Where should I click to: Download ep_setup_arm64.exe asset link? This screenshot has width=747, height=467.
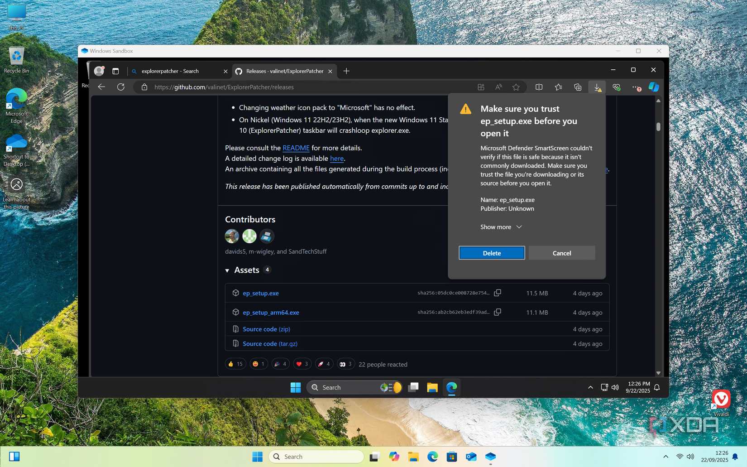pos(271,312)
